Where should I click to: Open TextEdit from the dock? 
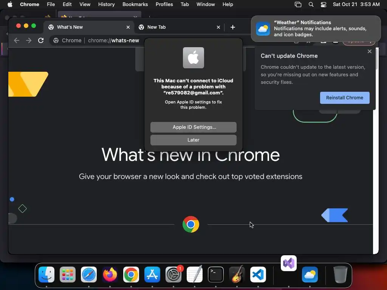pyautogui.click(x=195, y=275)
